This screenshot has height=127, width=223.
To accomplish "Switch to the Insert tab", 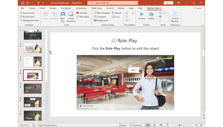I will [42, 8].
